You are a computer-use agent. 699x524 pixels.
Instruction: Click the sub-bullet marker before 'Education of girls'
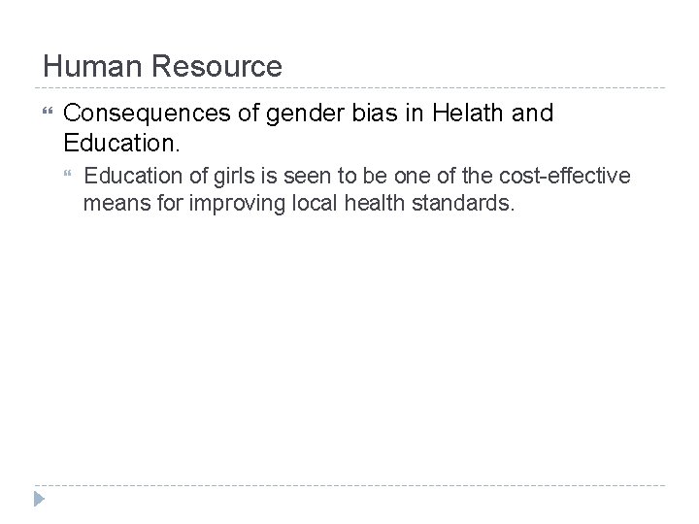tap(67, 176)
